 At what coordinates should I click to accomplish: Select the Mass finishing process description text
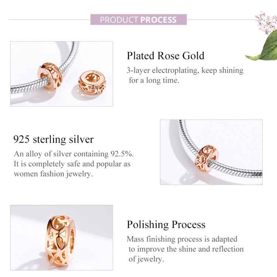tap(185, 249)
